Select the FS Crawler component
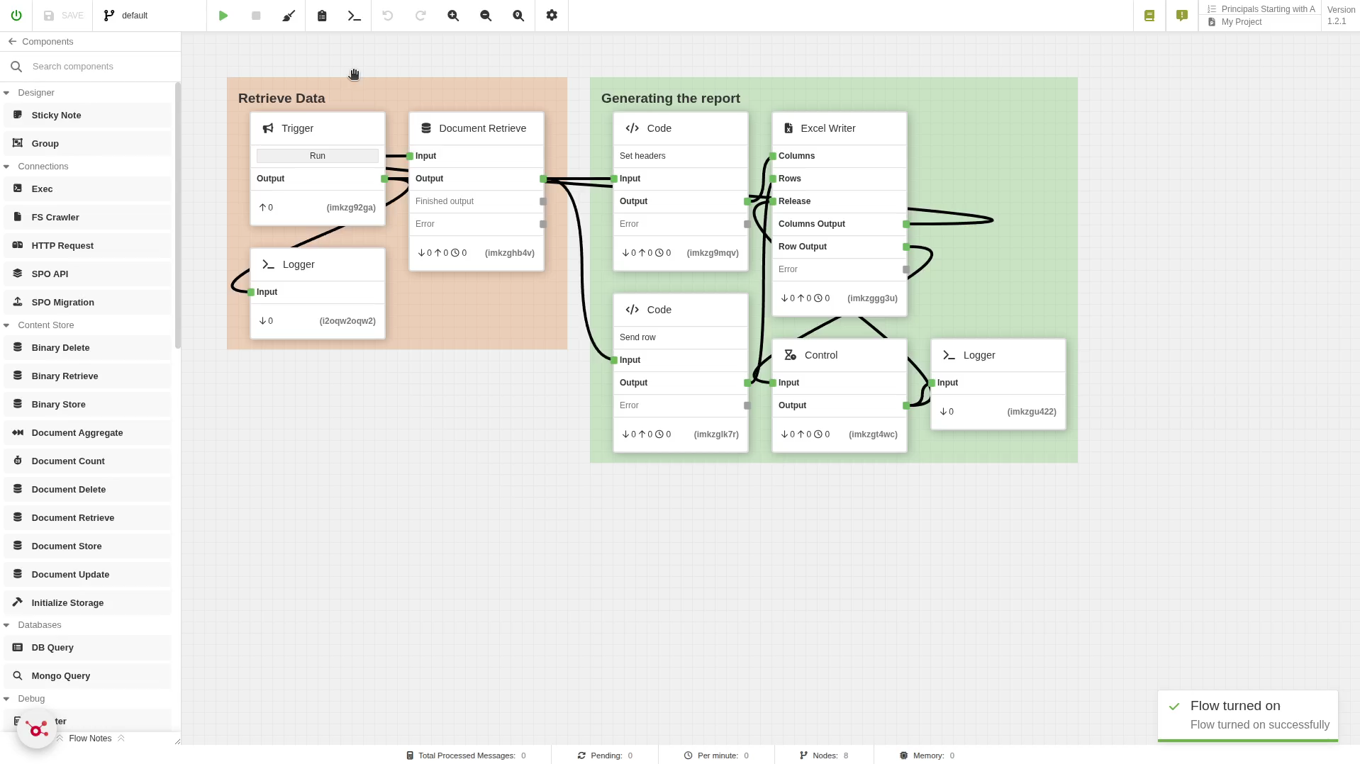Viewport: 1360px width, 764px height. [x=87, y=218]
